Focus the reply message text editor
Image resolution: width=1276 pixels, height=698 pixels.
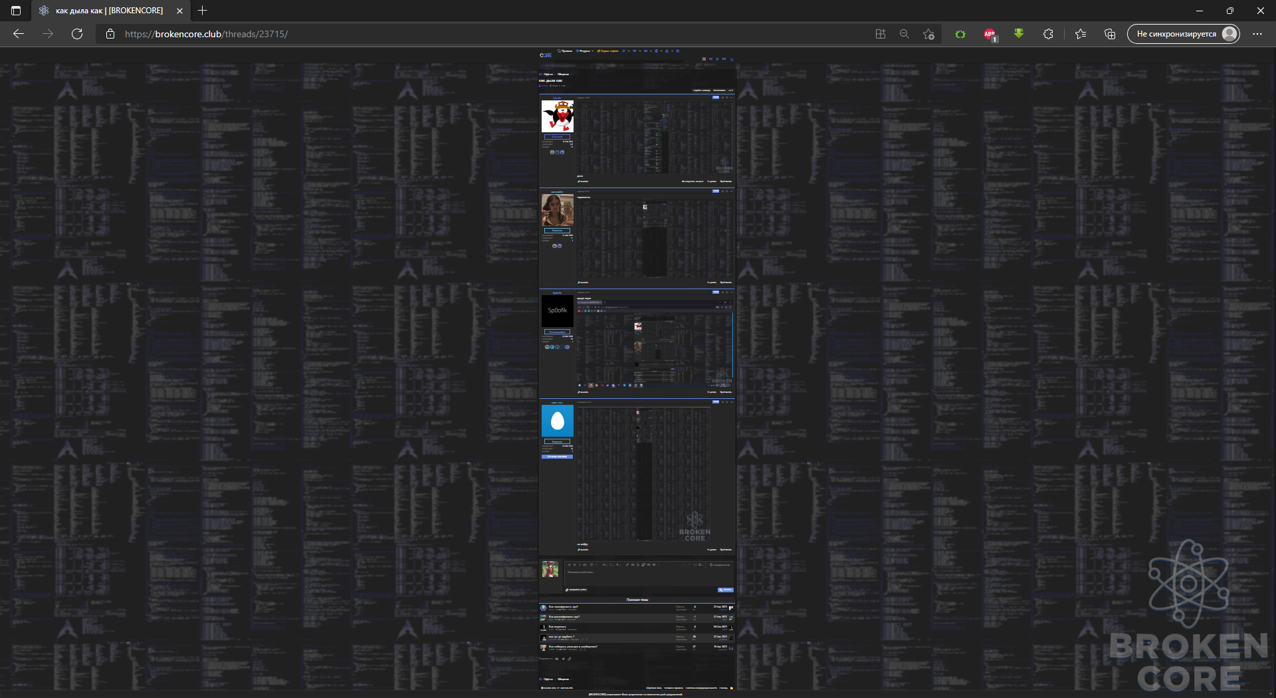649,576
